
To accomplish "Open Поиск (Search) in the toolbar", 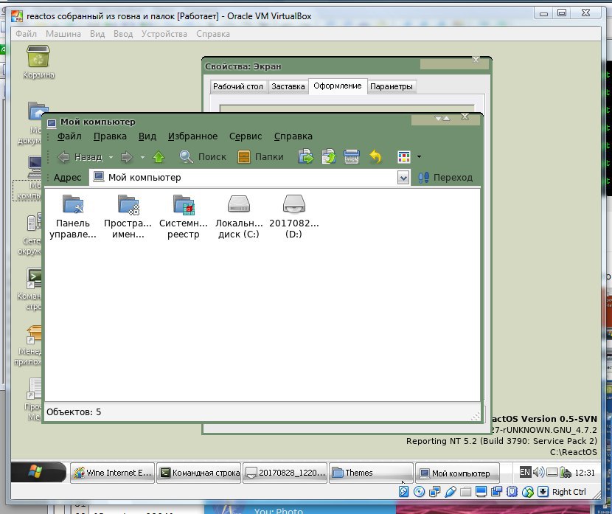I will (203, 157).
